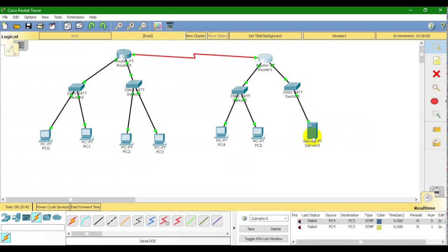Select Switch0 device
Image resolution: width=448 pixels, height=252 pixels.
pyautogui.click(x=77, y=87)
